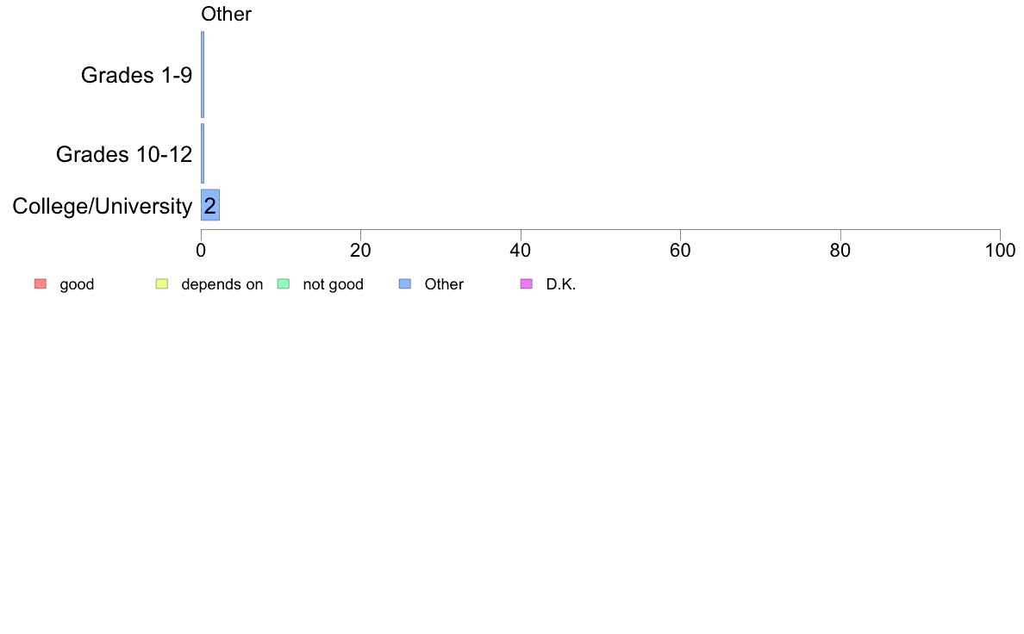Click the green 'not good' legend swatch
The image size is (1024, 634).
click(284, 284)
